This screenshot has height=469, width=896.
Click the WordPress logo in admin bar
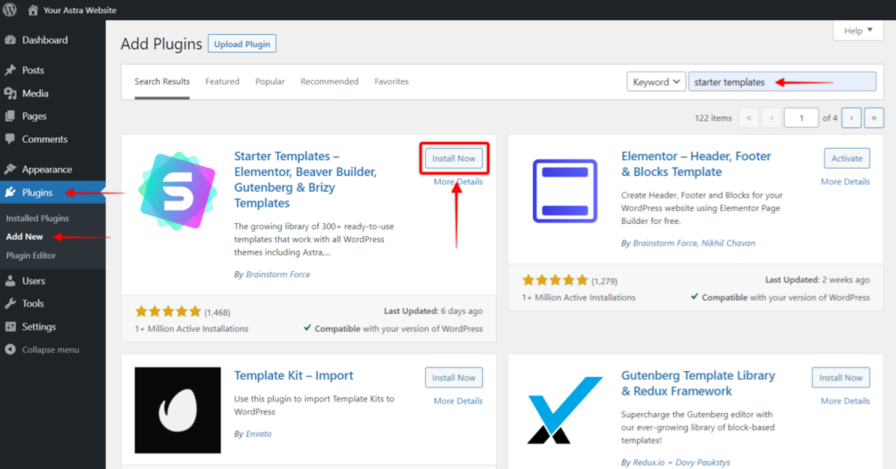(10, 10)
